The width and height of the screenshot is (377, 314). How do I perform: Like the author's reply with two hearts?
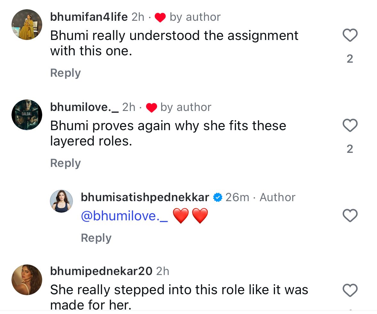(x=350, y=216)
